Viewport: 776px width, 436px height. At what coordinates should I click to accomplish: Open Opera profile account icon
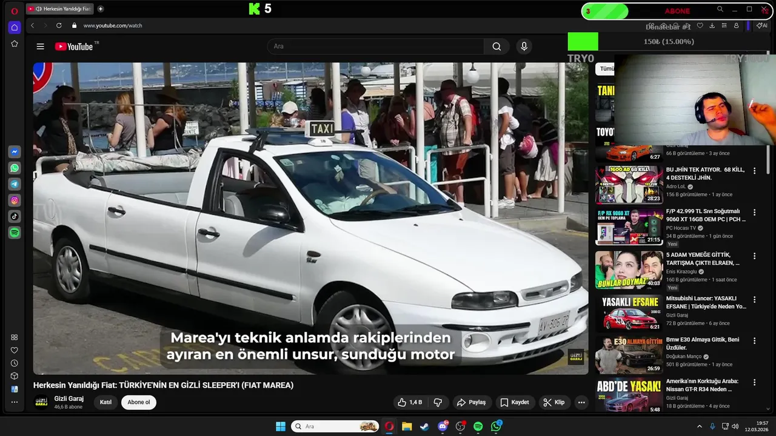click(x=736, y=25)
